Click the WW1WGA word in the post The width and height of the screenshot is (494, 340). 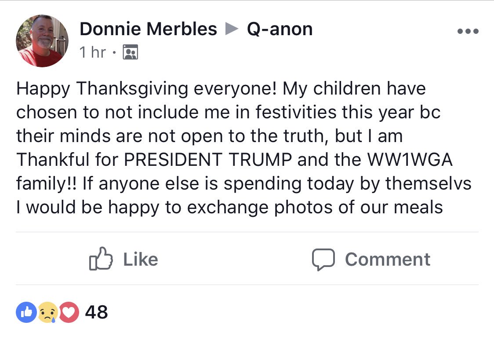coord(410,160)
